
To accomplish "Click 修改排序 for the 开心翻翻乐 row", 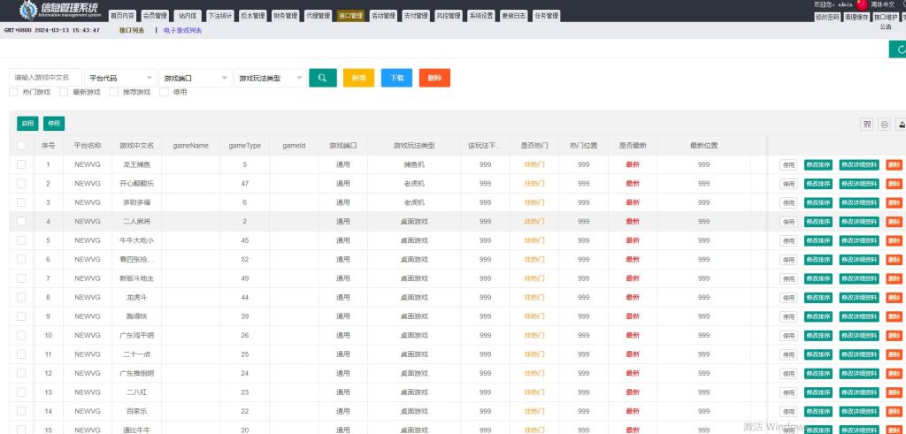I will pos(818,184).
